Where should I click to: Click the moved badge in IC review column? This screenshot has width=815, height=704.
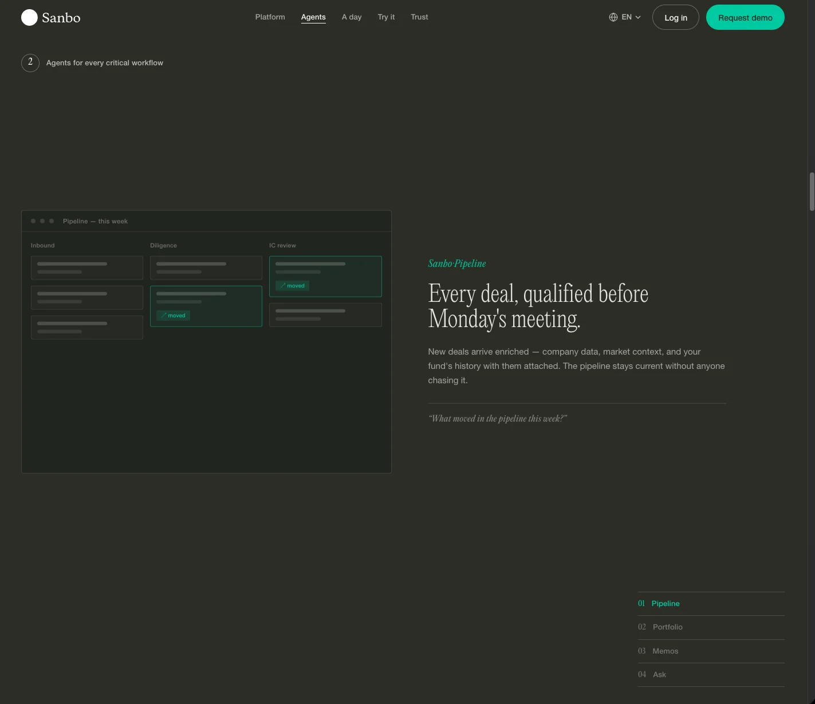292,286
